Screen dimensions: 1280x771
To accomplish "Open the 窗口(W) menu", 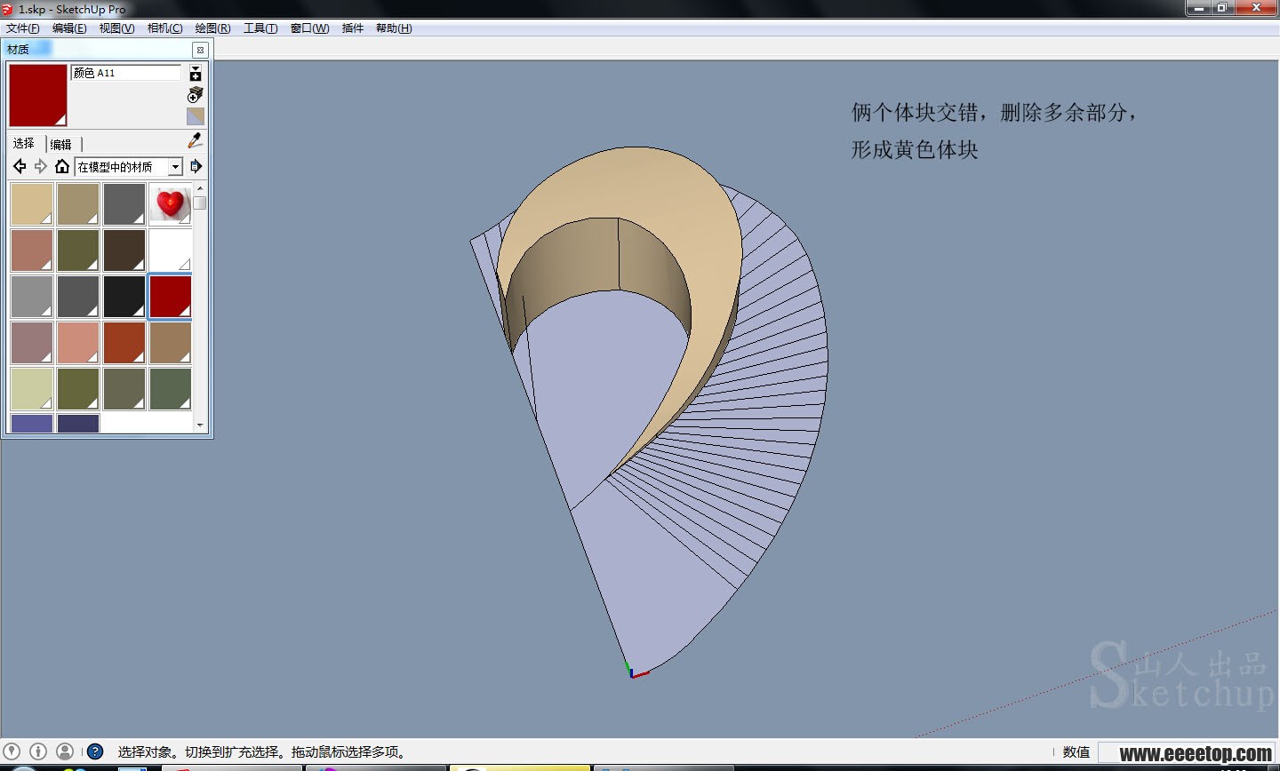I will [309, 28].
